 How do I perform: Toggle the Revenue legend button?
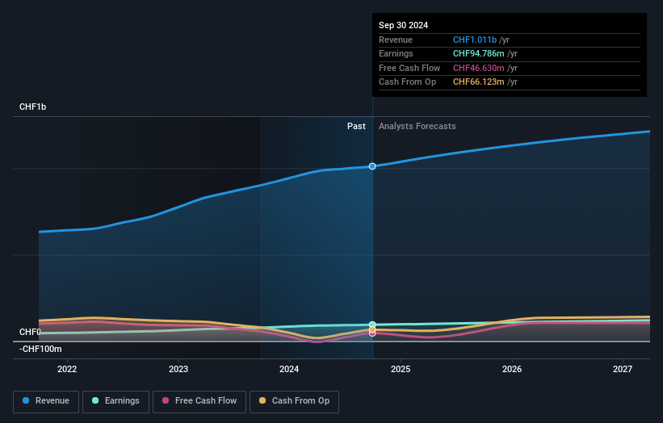[x=46, y=401]
